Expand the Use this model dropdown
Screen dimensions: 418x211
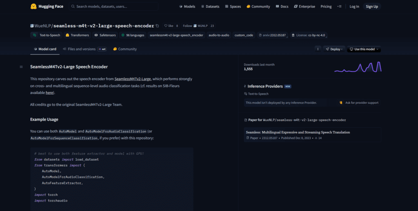pos(364,49)
